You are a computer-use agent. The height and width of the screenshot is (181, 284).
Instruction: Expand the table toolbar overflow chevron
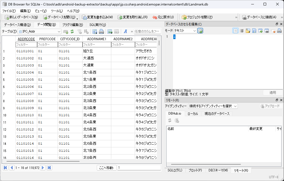[x=132, y=31]
